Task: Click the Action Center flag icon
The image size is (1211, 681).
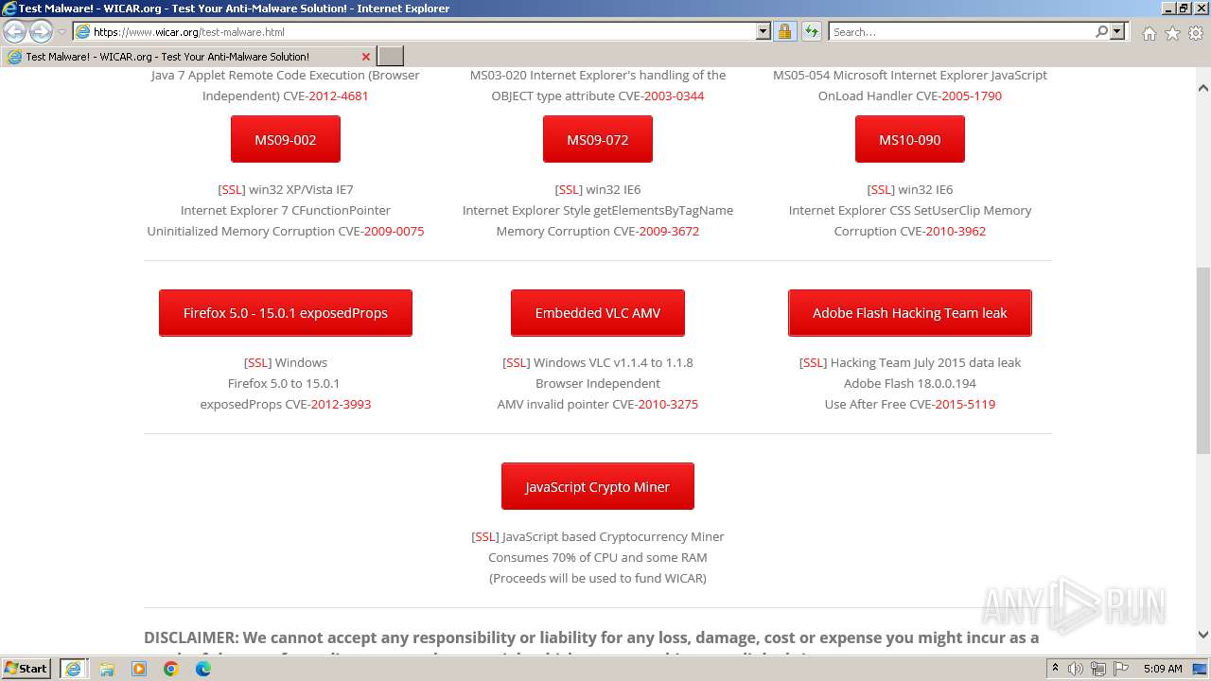Action: (x=1121, y=669)
